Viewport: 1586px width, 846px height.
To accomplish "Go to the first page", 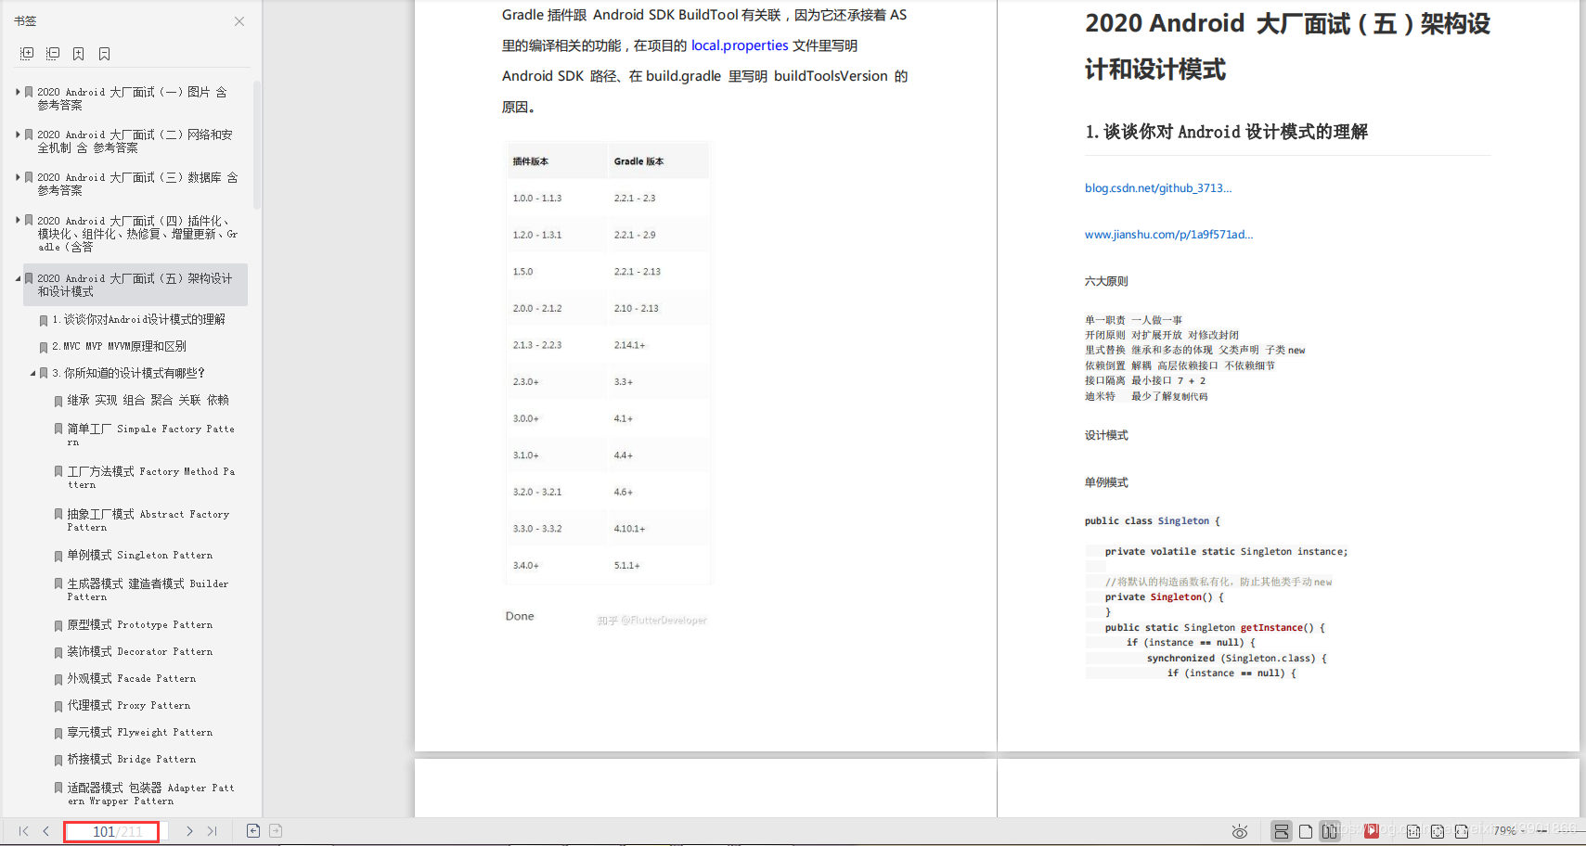I will (x=23, y=831).
